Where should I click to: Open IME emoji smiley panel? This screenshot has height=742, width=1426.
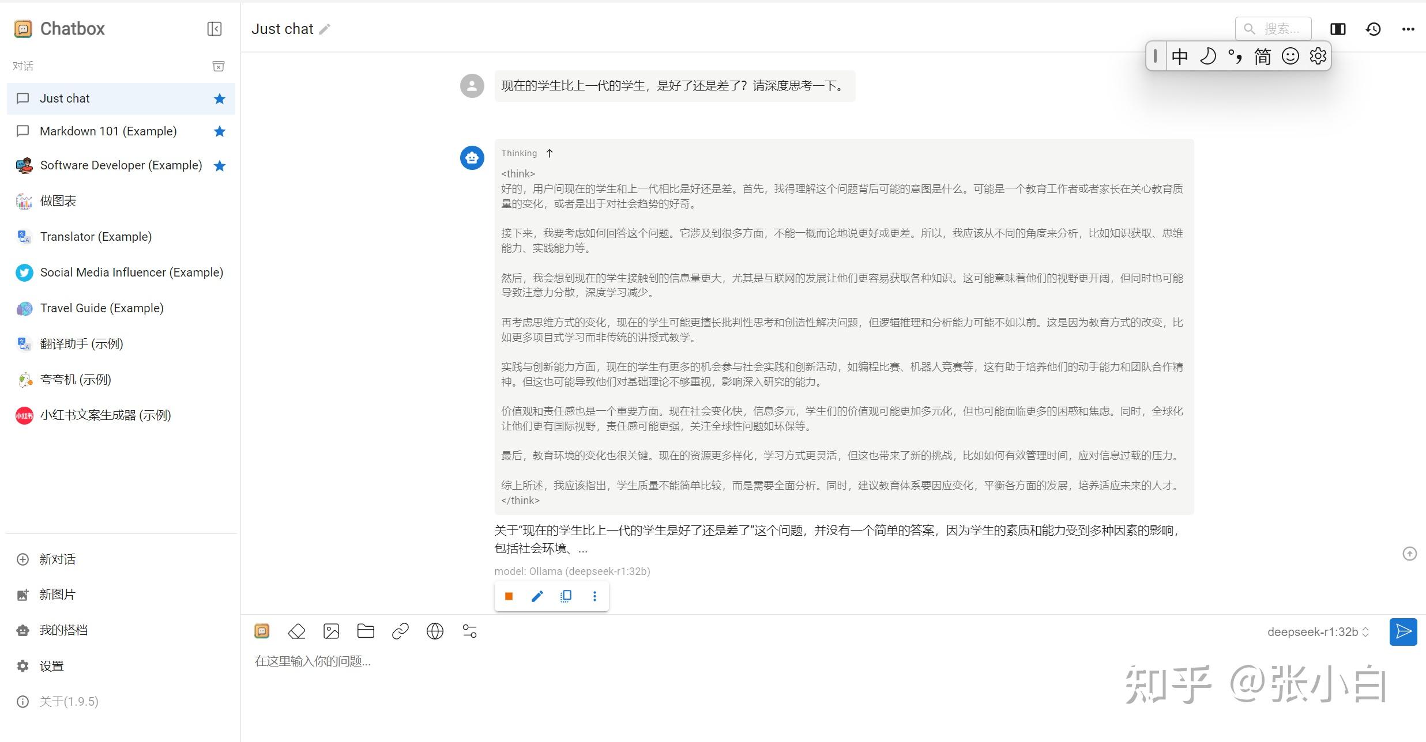(1290, 56)
